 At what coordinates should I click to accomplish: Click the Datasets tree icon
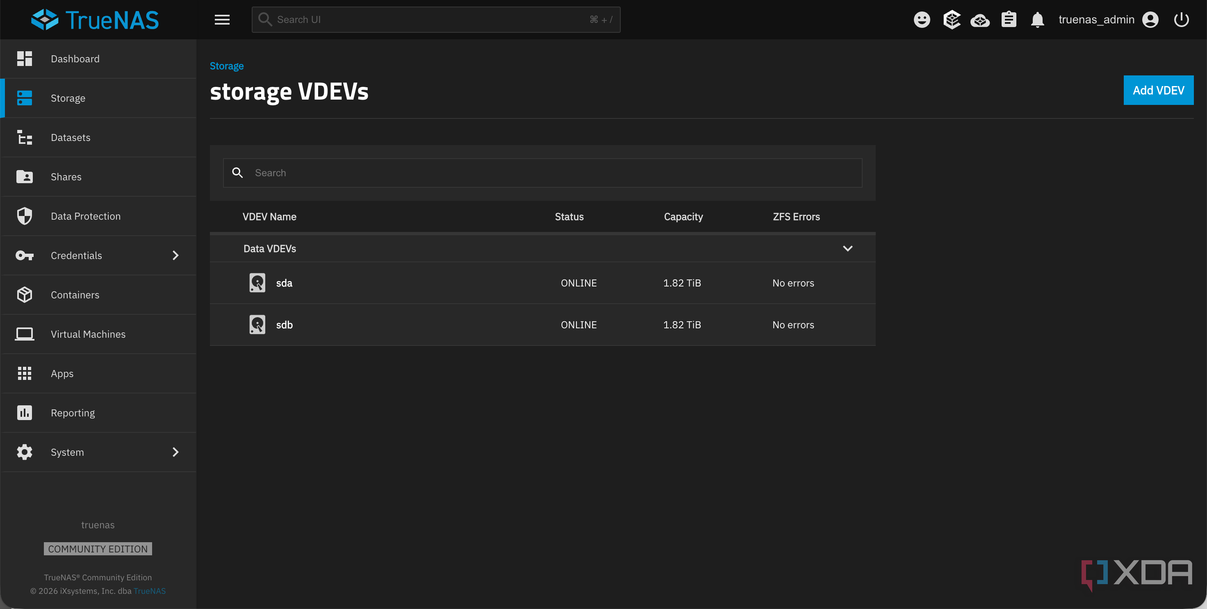[24, 137]
